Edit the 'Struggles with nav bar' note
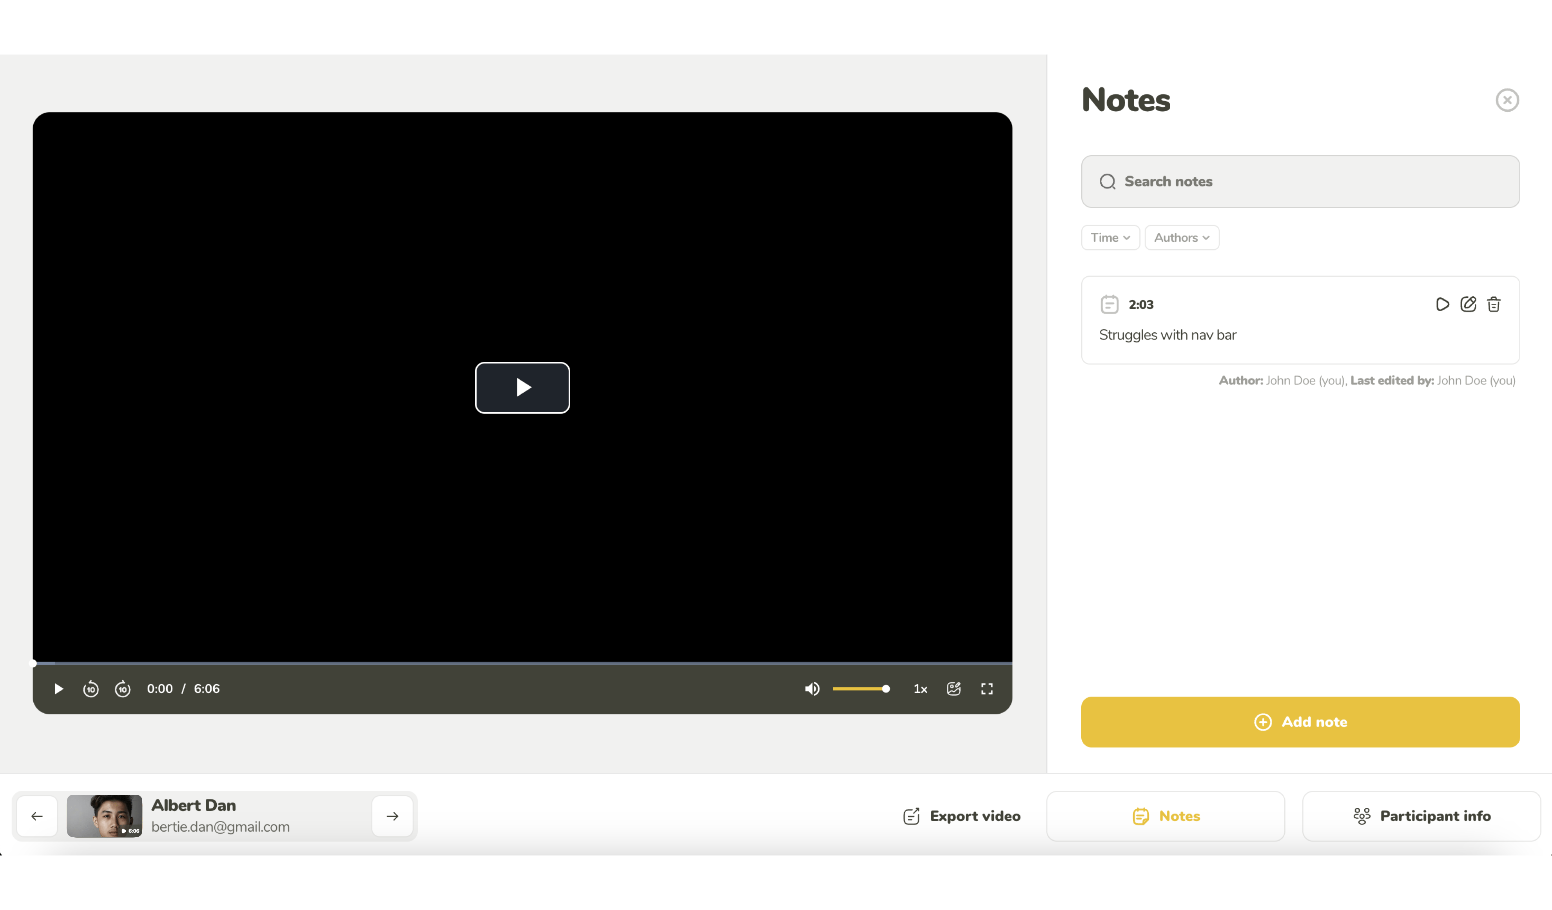 [1468, 304]
